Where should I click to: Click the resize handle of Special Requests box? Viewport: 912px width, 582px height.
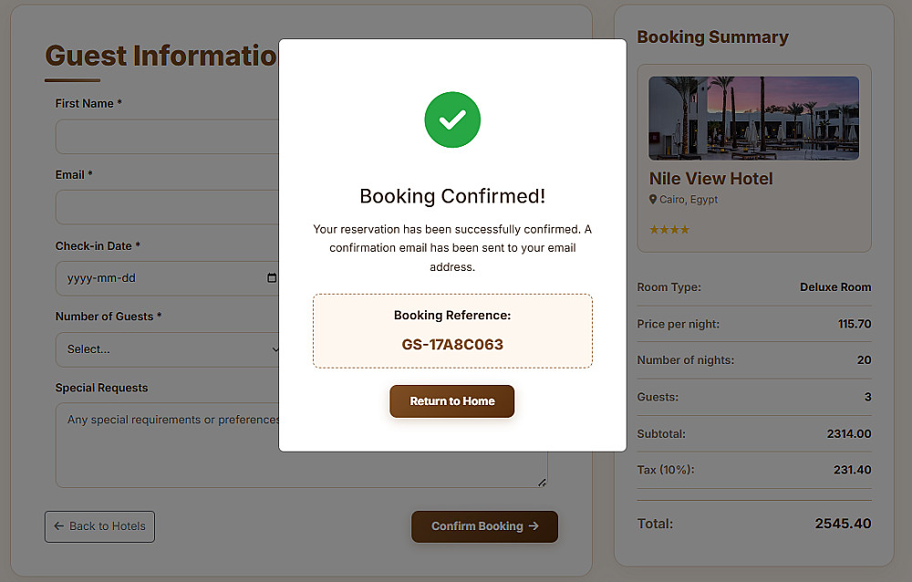tap(542, 482)
